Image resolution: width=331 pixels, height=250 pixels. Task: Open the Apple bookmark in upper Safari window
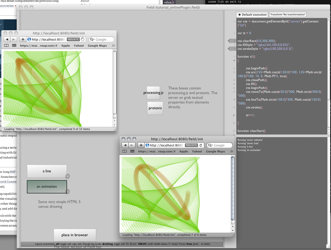65,46
